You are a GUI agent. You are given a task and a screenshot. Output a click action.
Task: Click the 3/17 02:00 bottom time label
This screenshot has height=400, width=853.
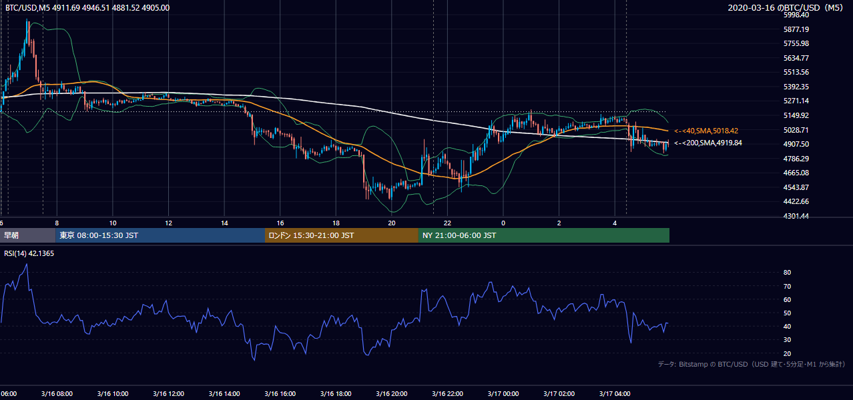point(559,393)
